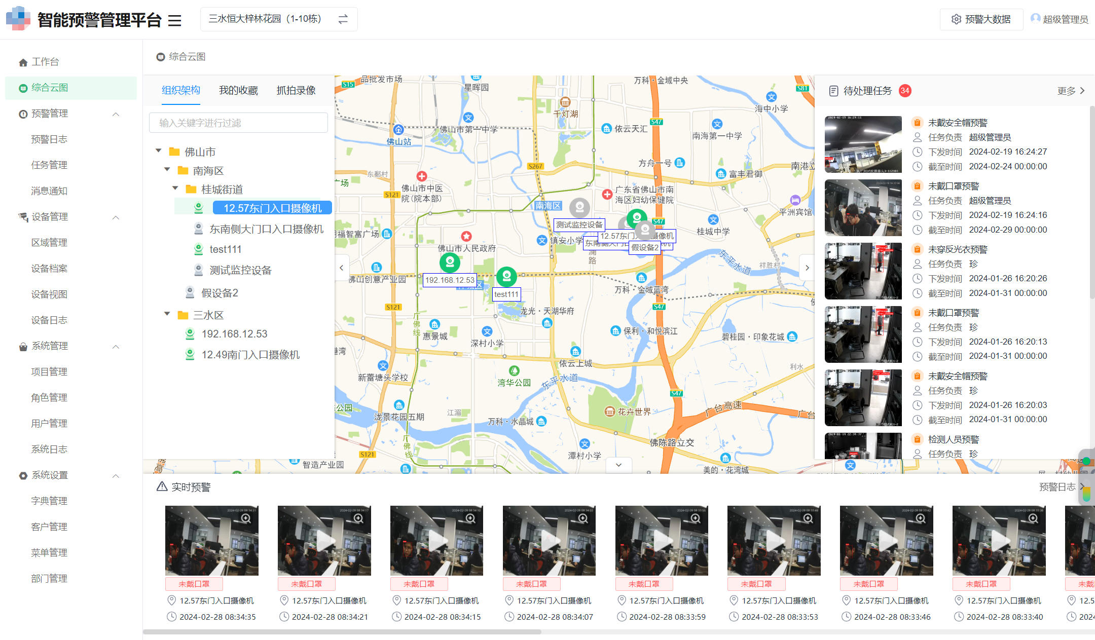Image resolution: width=1095 pixels, height=640 pixels.
Task: Collapse 系统设置 menu group
Action: coord(116,476)
